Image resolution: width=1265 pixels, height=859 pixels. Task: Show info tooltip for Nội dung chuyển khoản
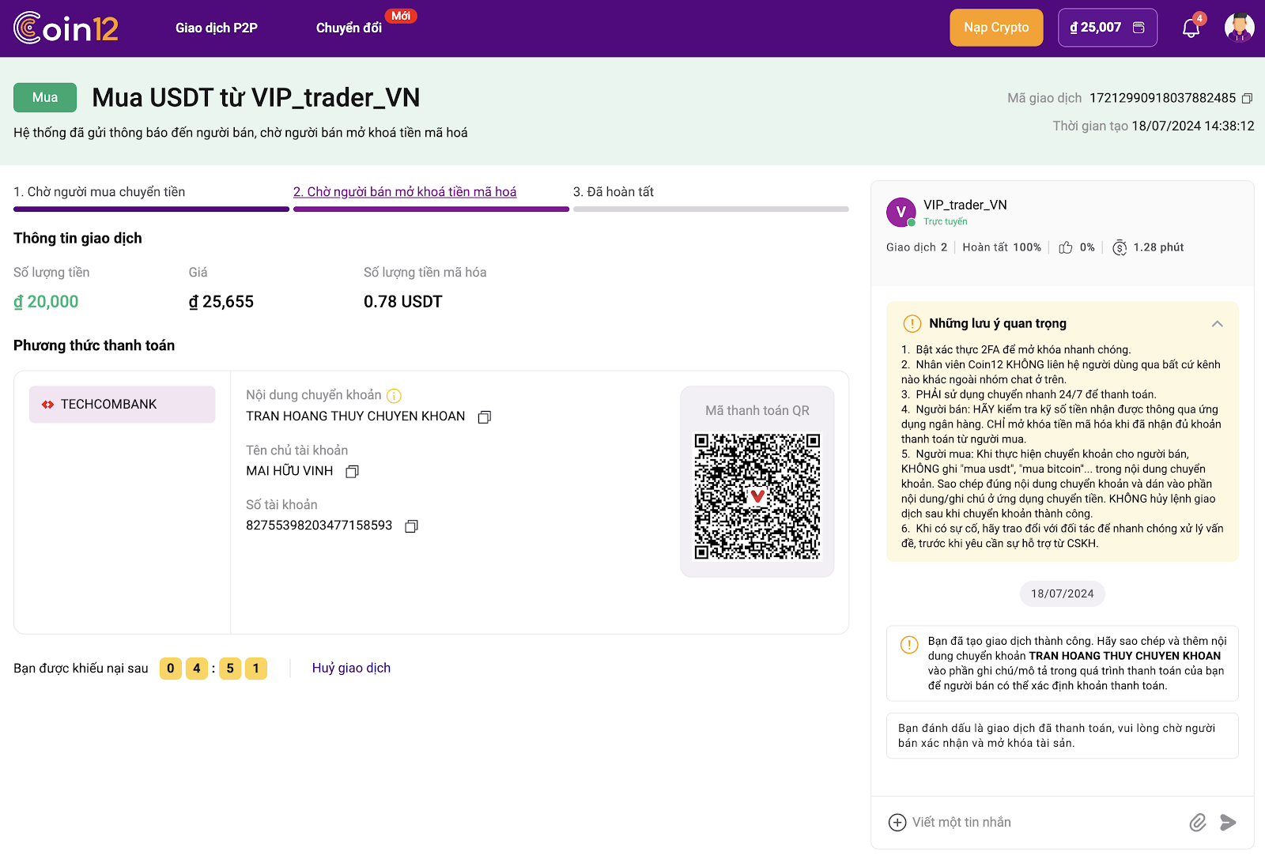[394, 396]
